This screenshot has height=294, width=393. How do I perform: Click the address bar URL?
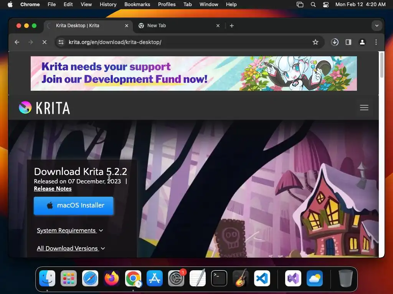tap(115, 42)
